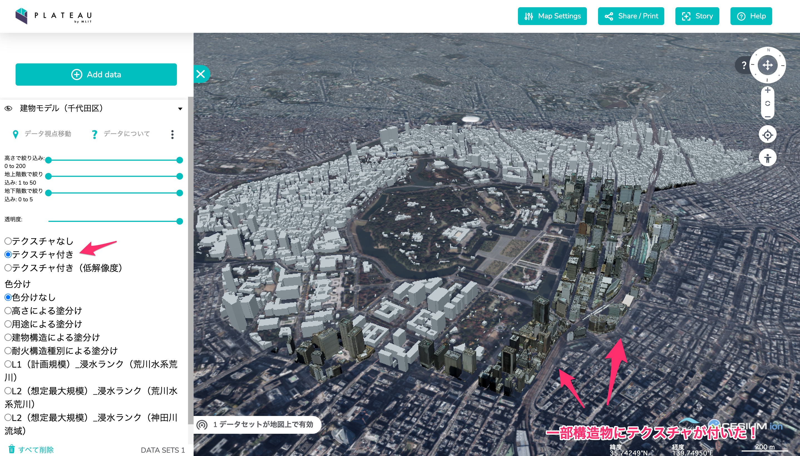This screenshot has width=800, height=456.
Task: Open the Story menu
Action: click(x=697, y=16)
